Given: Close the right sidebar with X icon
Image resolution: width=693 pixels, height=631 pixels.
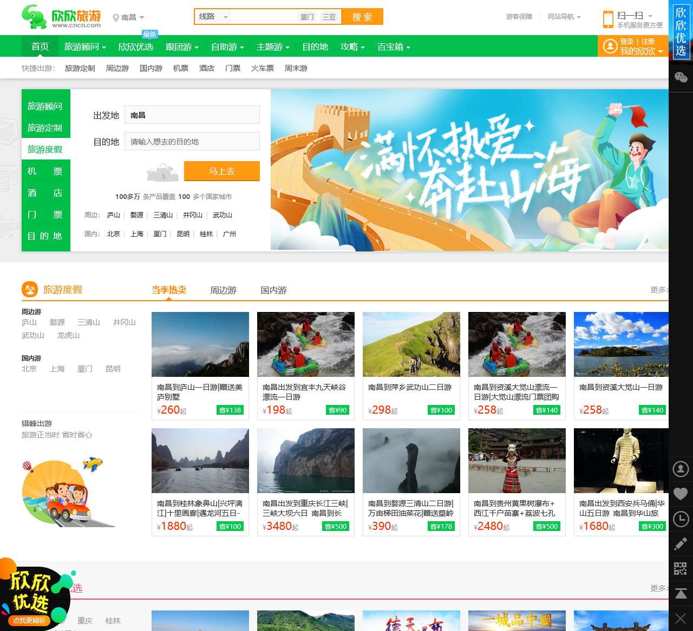Looking at the screenshot, I should [681, 618].
